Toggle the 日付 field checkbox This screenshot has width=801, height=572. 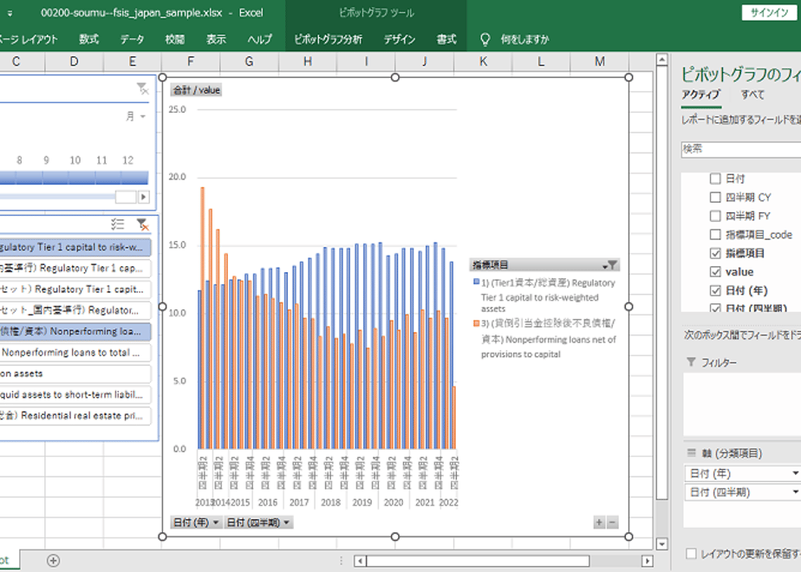click(715, 179)
